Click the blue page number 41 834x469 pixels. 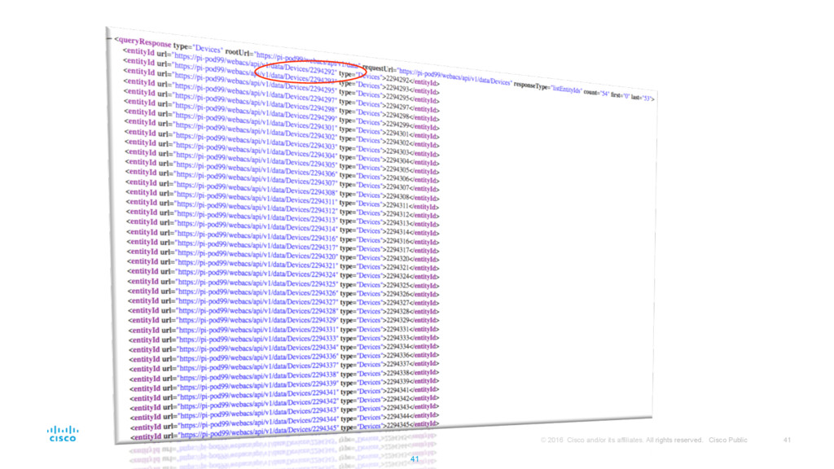pyautogui.click(x=415, y=459)
